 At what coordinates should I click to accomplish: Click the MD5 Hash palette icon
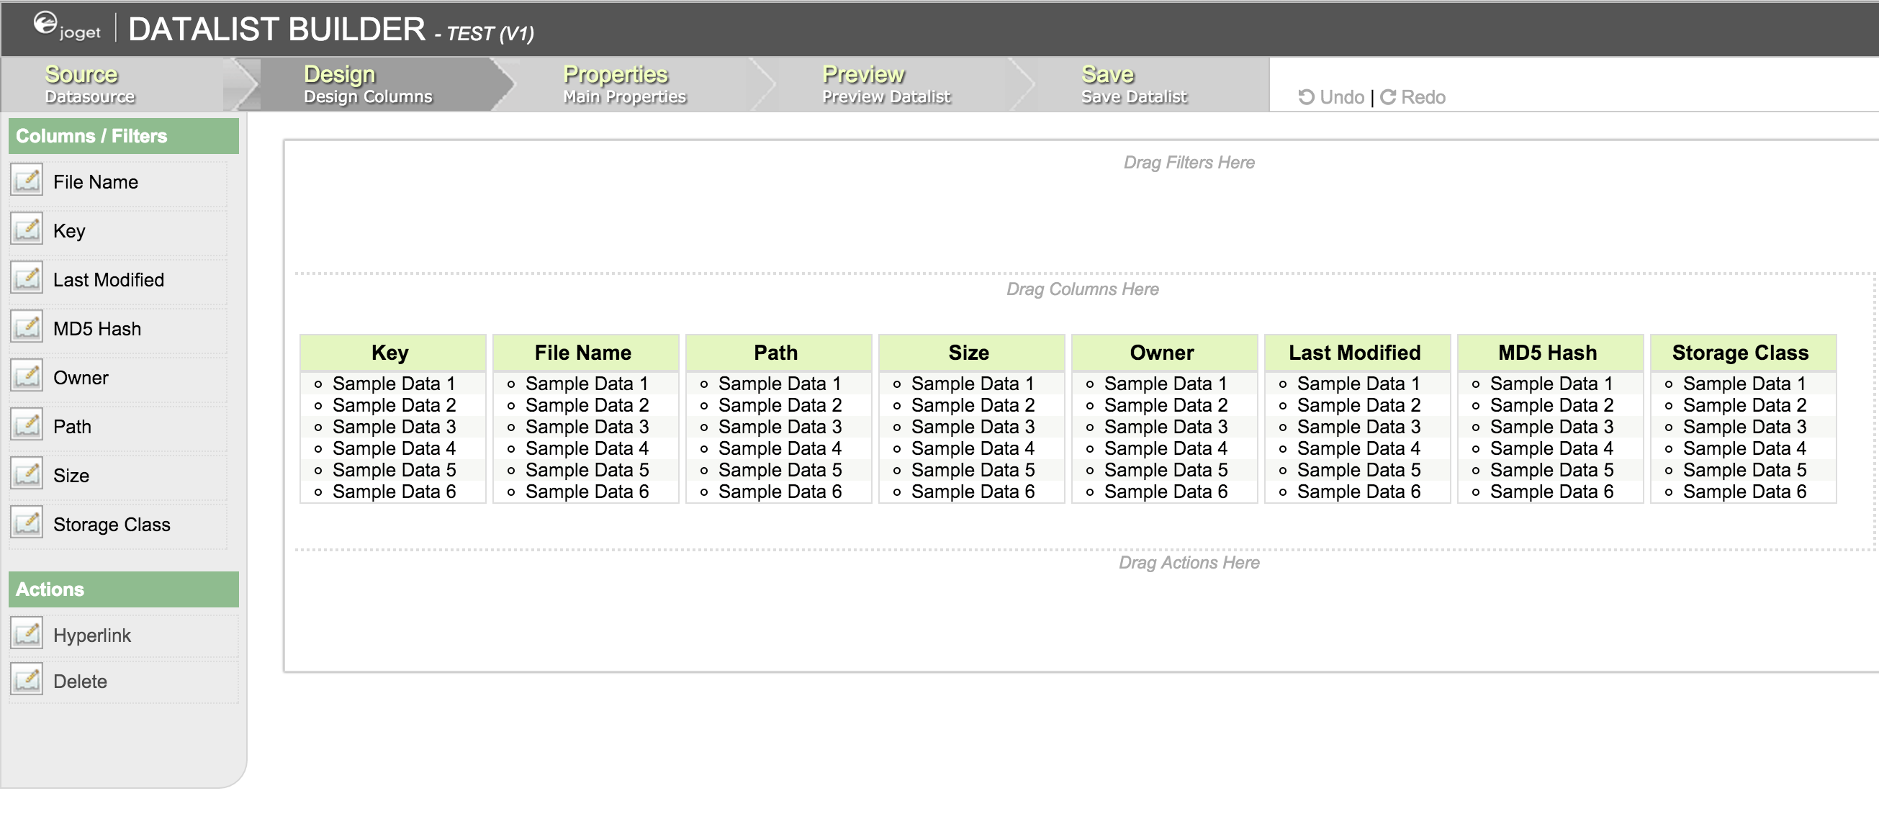point(27,327)
